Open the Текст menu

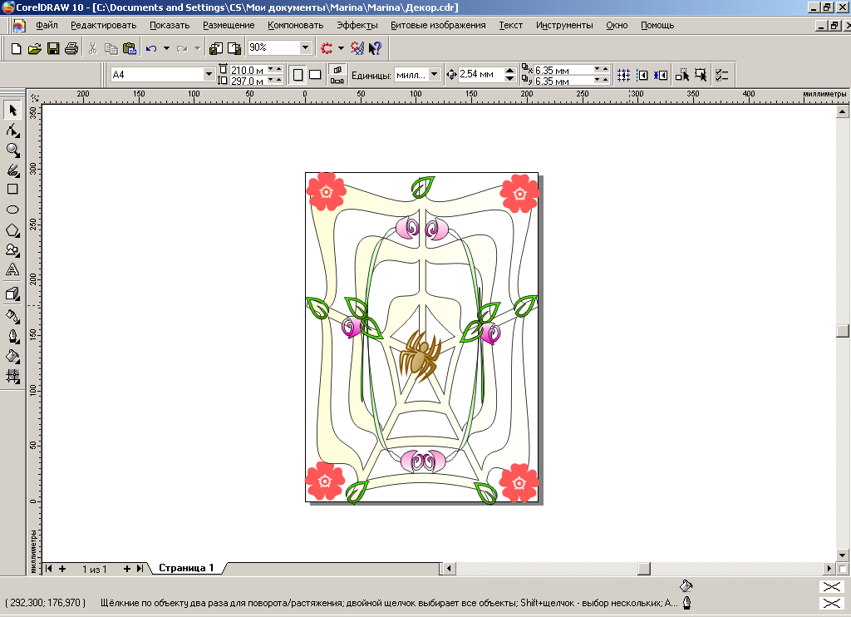(511, 25)
